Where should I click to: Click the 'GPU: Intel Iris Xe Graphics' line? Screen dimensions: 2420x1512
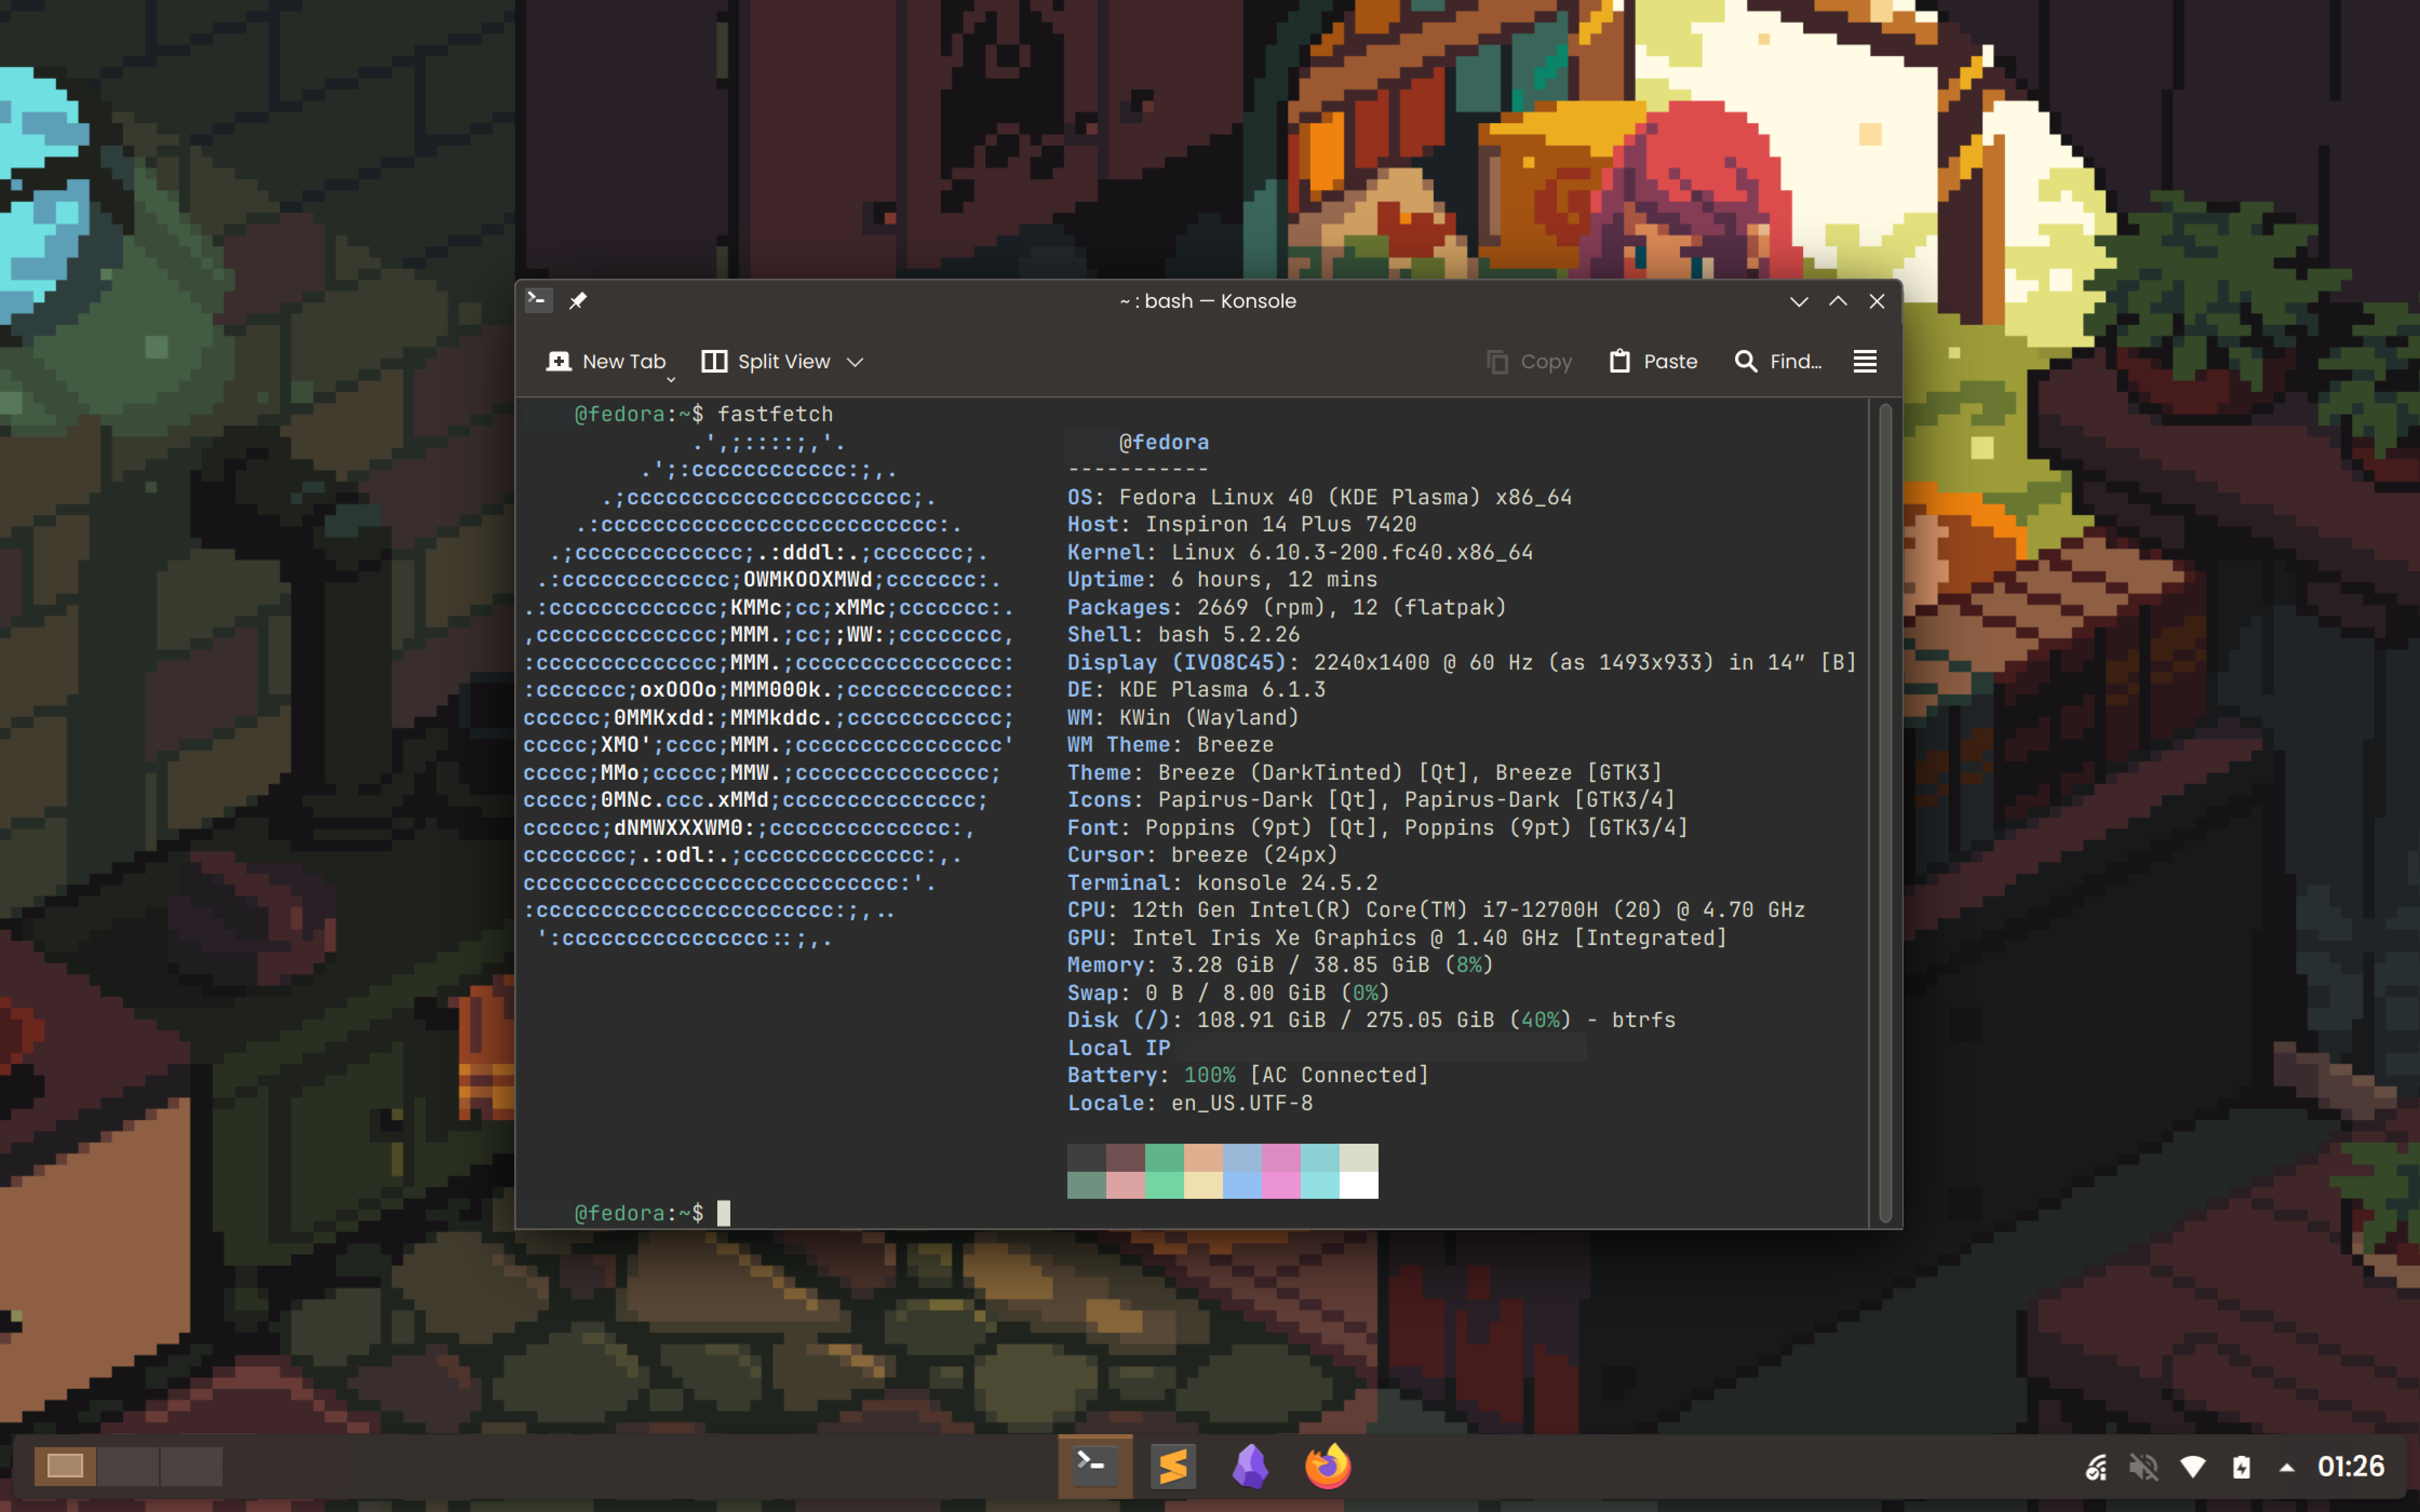[x=1397, y=937]
